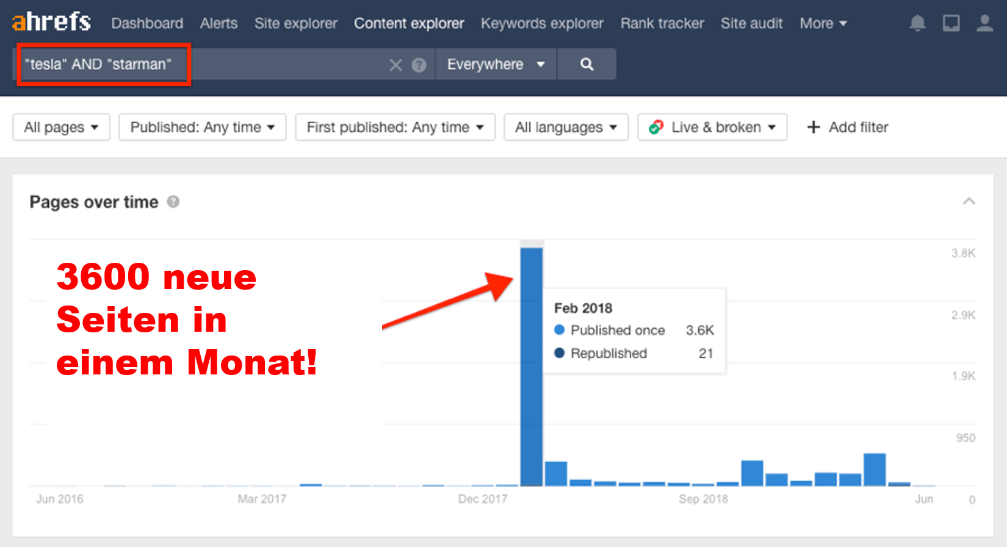
Task: Click the Published once legend entry
Action: coord(610,330)
